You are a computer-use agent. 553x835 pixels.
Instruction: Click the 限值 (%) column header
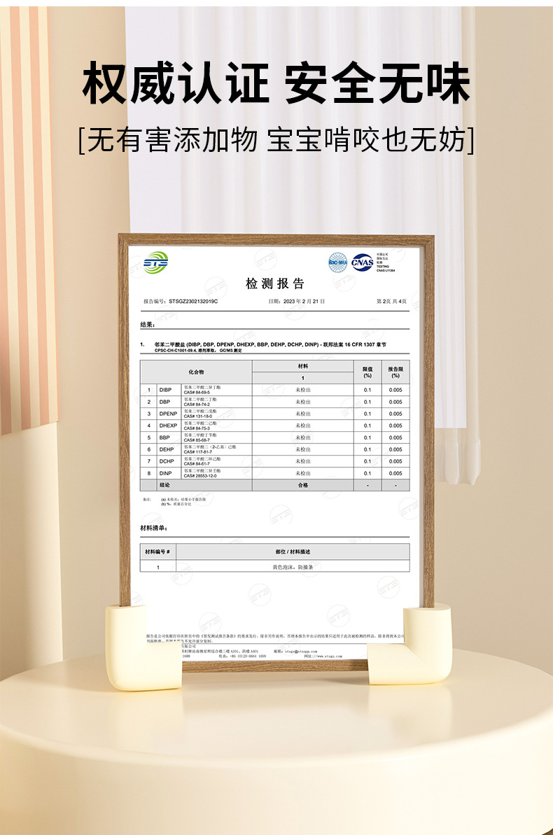pyautogui.click(x=367, y=372)
